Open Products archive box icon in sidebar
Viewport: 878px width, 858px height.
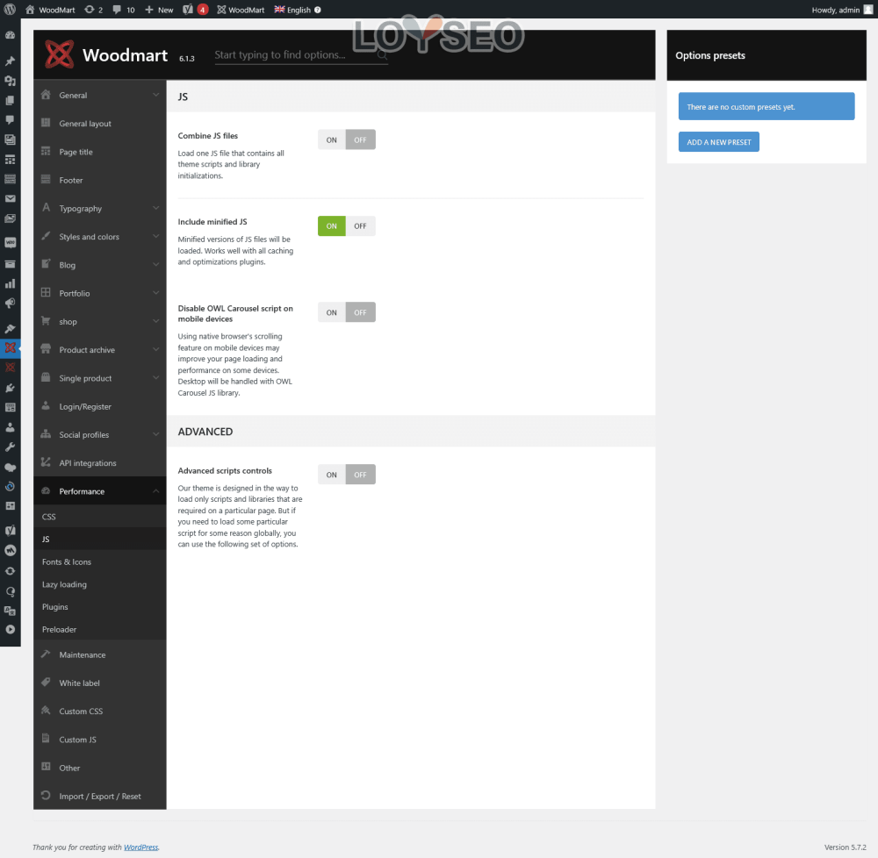[10, 263]
